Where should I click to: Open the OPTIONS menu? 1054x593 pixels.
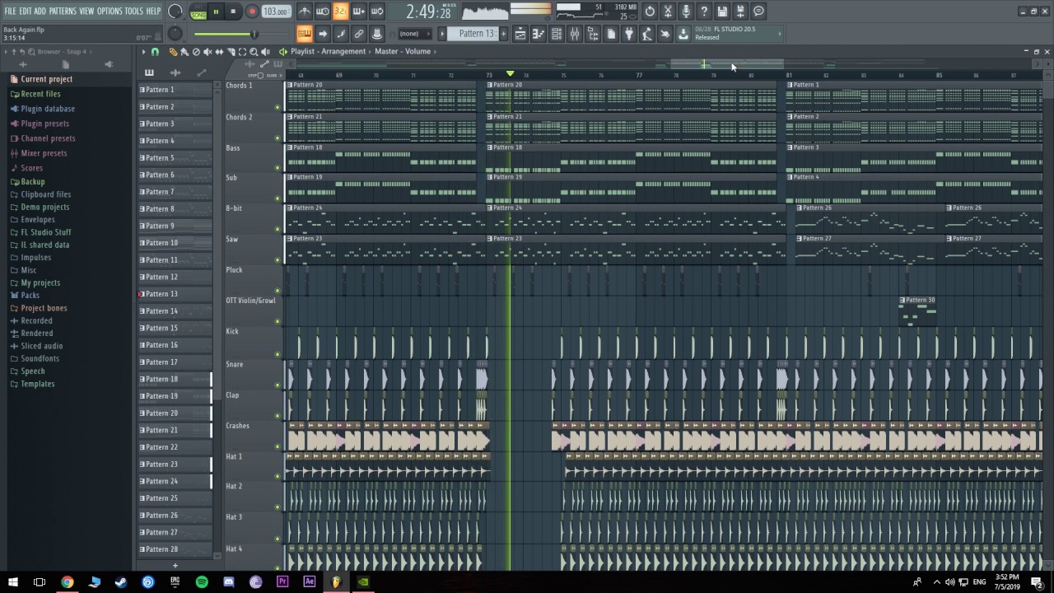(x=110, y=11)
